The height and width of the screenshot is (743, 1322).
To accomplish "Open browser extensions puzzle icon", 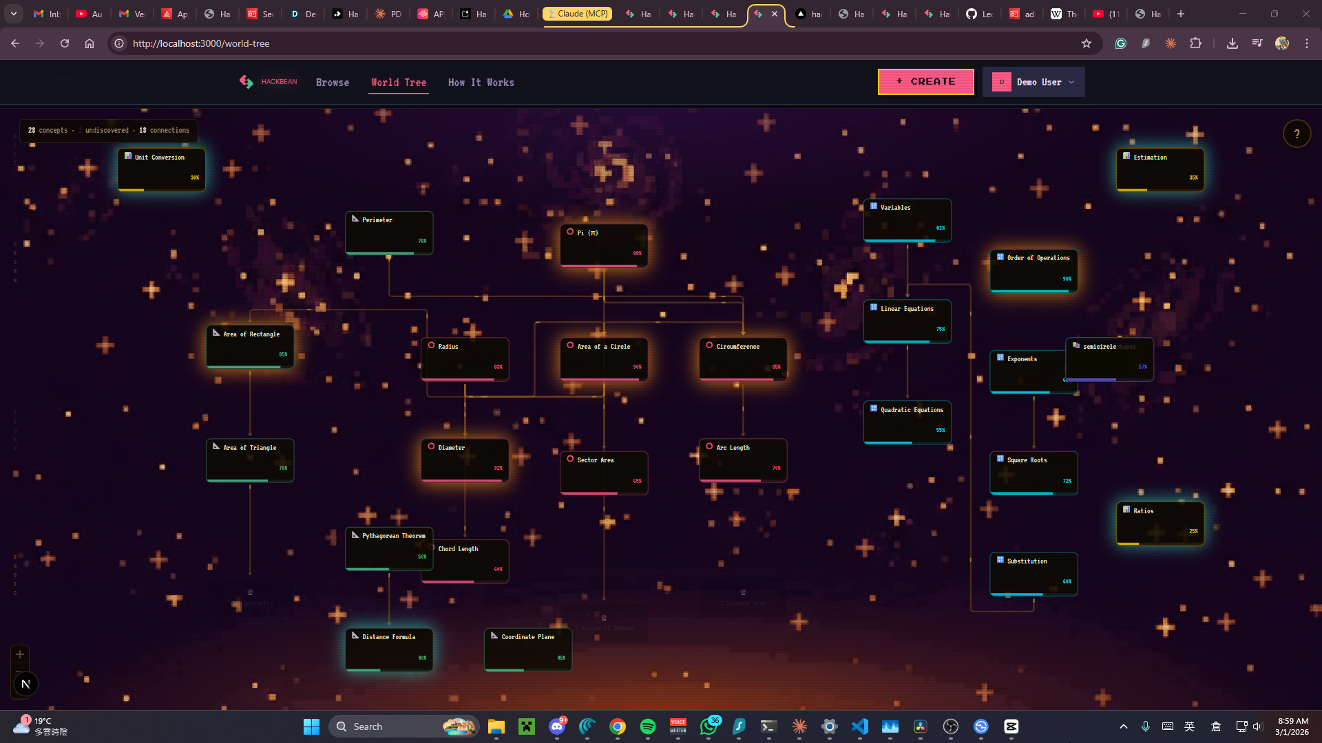I will pyautogui.click(x=1196, y=43).
